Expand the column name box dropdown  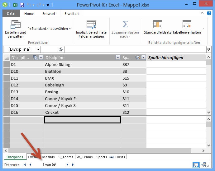[38, 49]
